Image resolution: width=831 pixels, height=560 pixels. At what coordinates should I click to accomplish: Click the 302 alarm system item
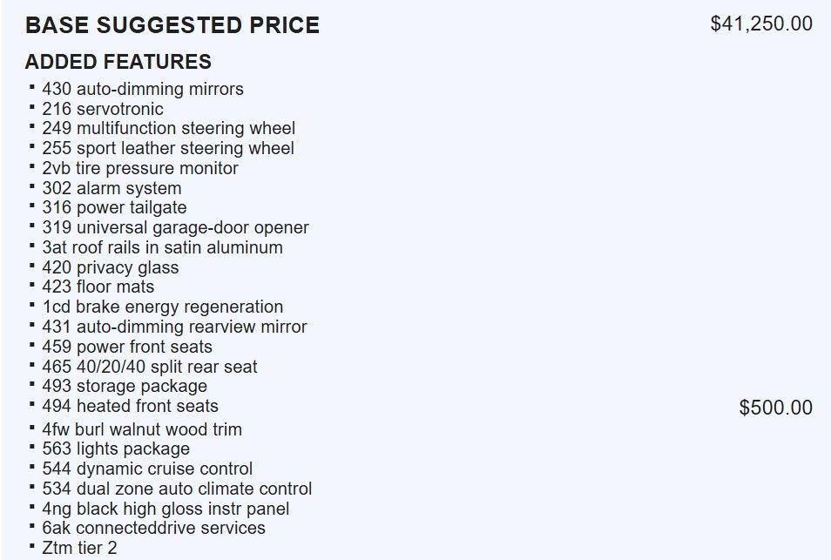click(x=111, y=188)
